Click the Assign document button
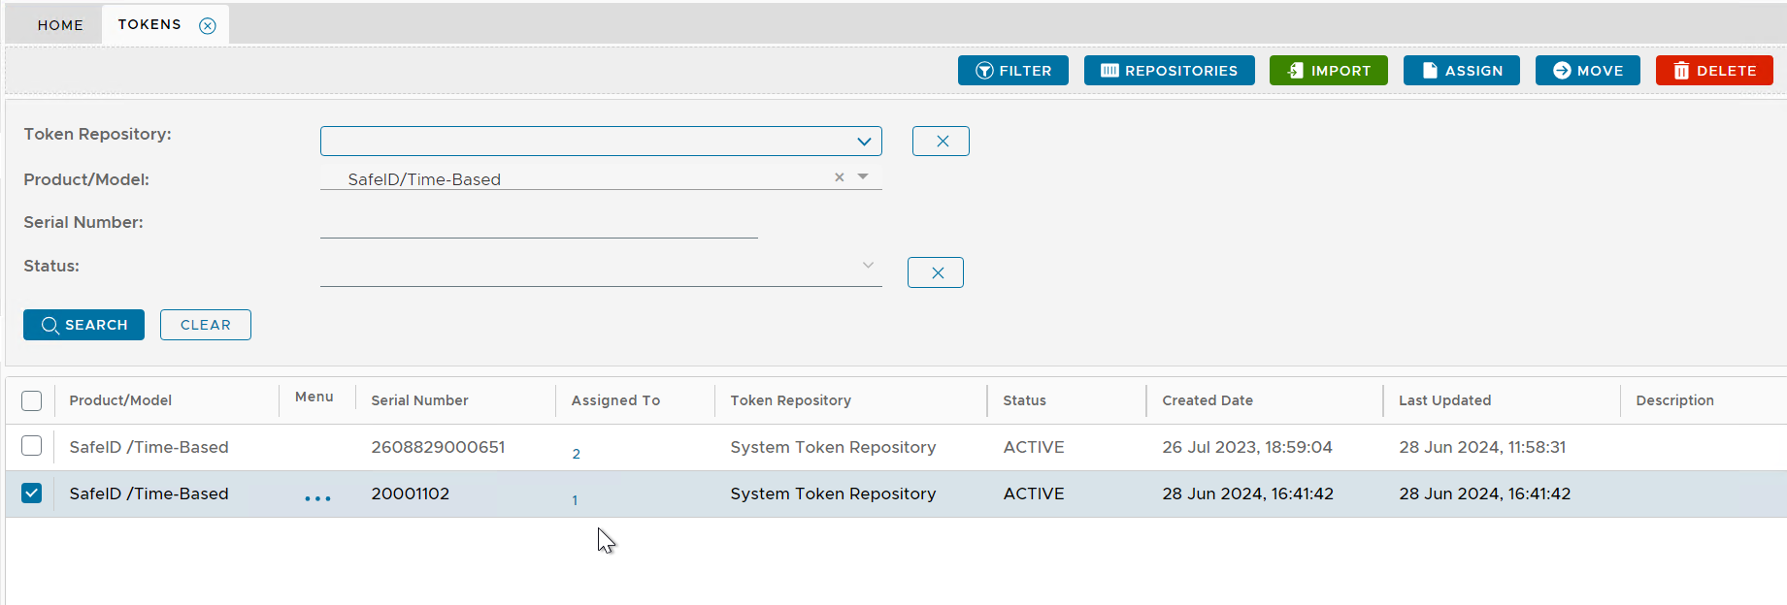The width and height of the screenshot is (1787, 605). coord(1461,71)
